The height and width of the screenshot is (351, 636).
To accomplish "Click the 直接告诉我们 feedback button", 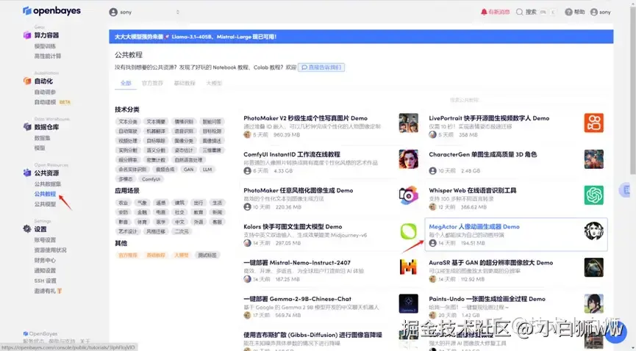I will point(321,68).
